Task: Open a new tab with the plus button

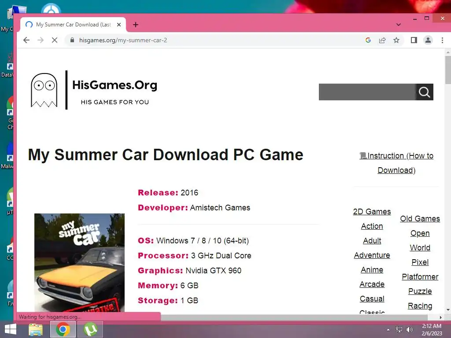Action: (x=136, y=25)
